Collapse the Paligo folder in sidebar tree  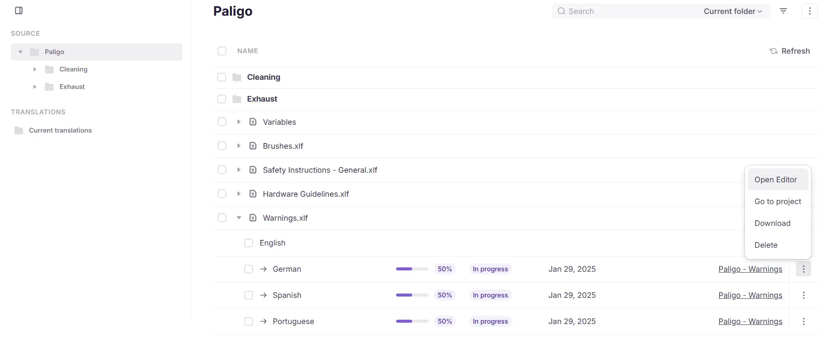20,52
